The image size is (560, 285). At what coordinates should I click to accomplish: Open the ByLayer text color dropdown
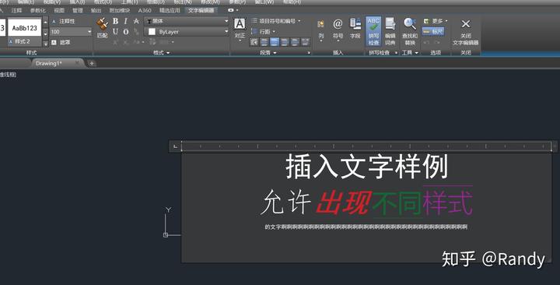coord(186,32)
